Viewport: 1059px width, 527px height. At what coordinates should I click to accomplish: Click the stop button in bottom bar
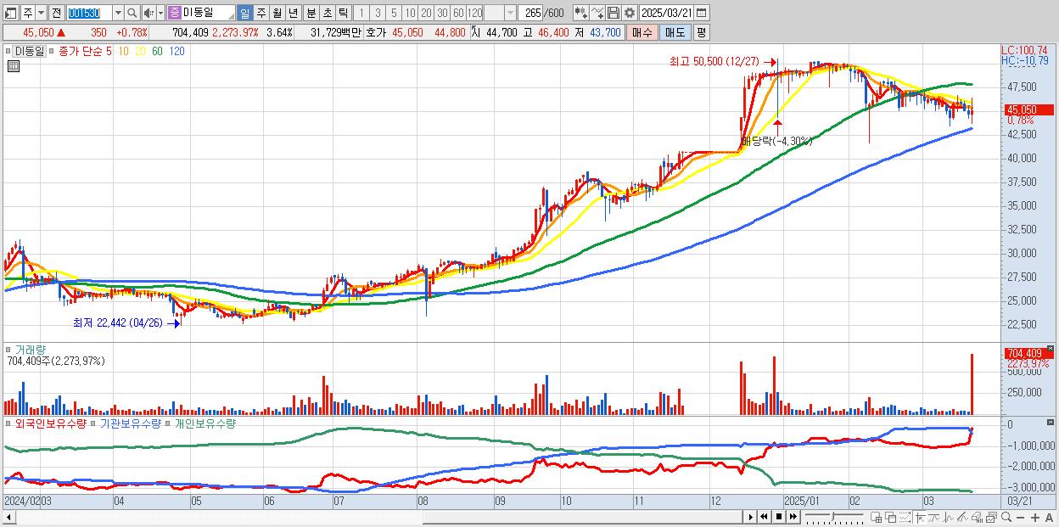coord(778,517)
